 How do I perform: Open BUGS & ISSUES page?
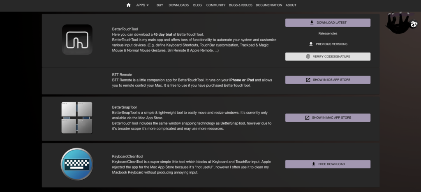click(241, 5)
